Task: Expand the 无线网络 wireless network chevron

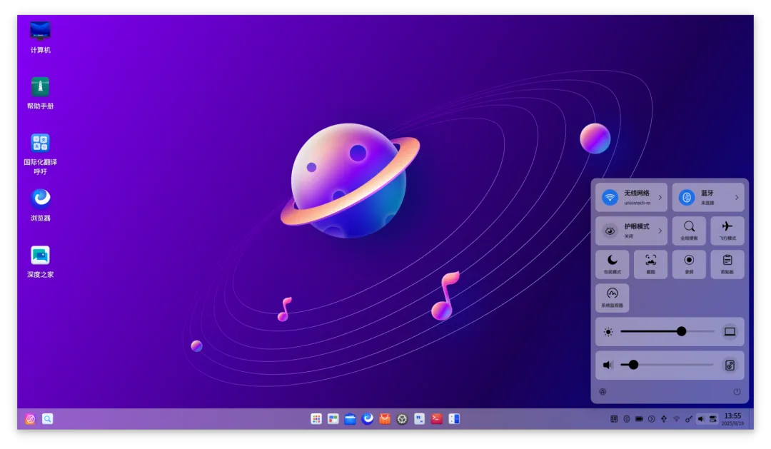Action: [x=660, y=197]
